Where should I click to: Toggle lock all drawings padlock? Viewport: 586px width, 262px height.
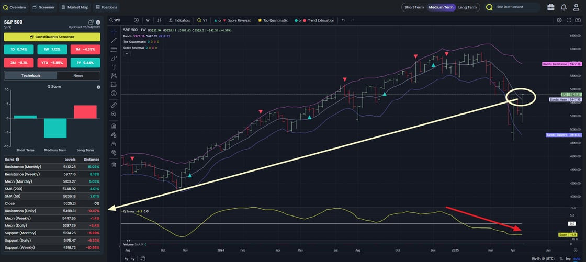pyautogui.click(x=114, y=144)
